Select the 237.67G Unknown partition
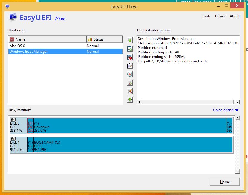248x195 pixels. (130, 126)
